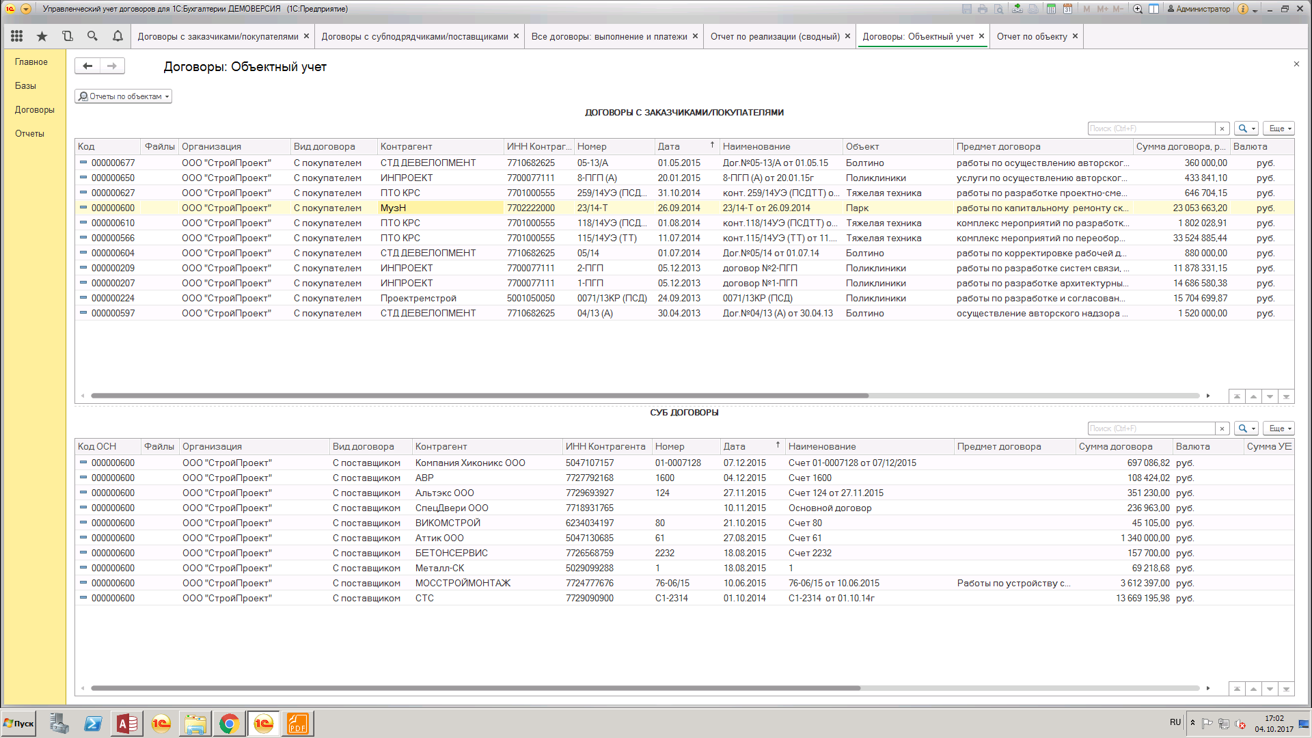
Task: Click the Контрагент header in upper table
Action: point(440,146)
